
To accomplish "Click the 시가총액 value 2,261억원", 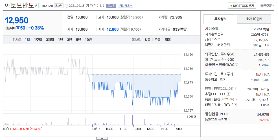I will click(262, 29).
